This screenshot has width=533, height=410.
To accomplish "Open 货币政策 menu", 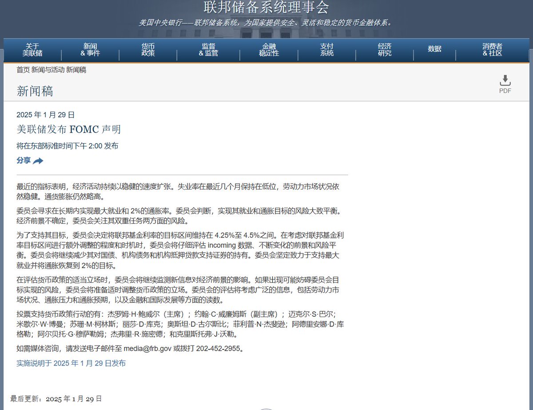I will pos(148,50).
